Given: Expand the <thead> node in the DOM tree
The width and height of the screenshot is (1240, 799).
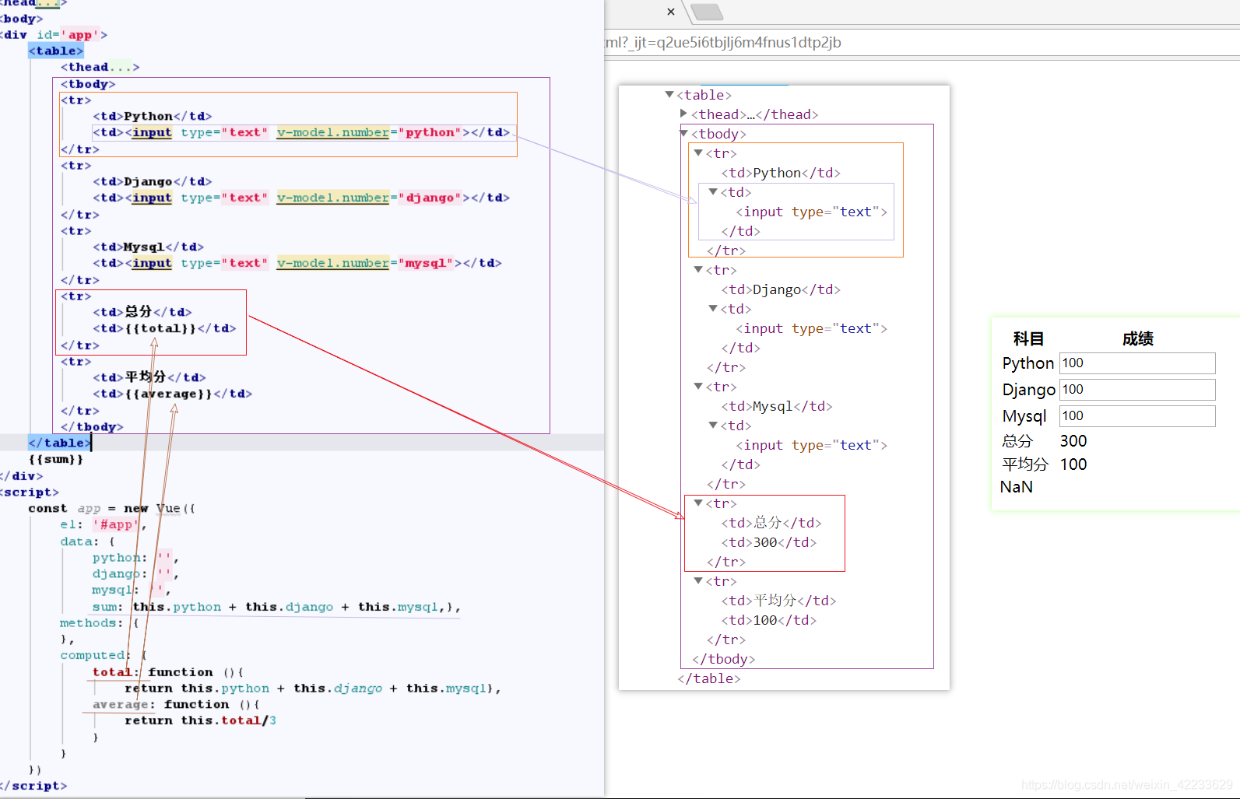Looking at the screenshot, I should (683, 114).
